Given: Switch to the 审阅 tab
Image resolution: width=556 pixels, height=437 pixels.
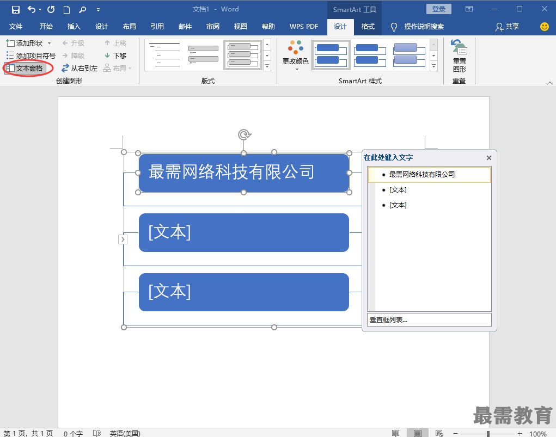Looking at the screenshot, I should (x=213, y=27).
